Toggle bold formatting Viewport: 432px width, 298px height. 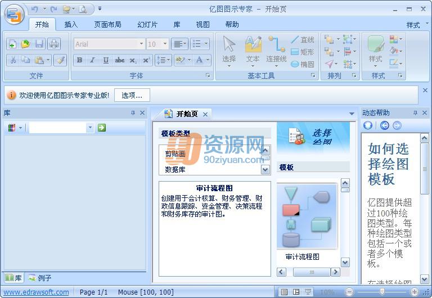coord(80,60)
